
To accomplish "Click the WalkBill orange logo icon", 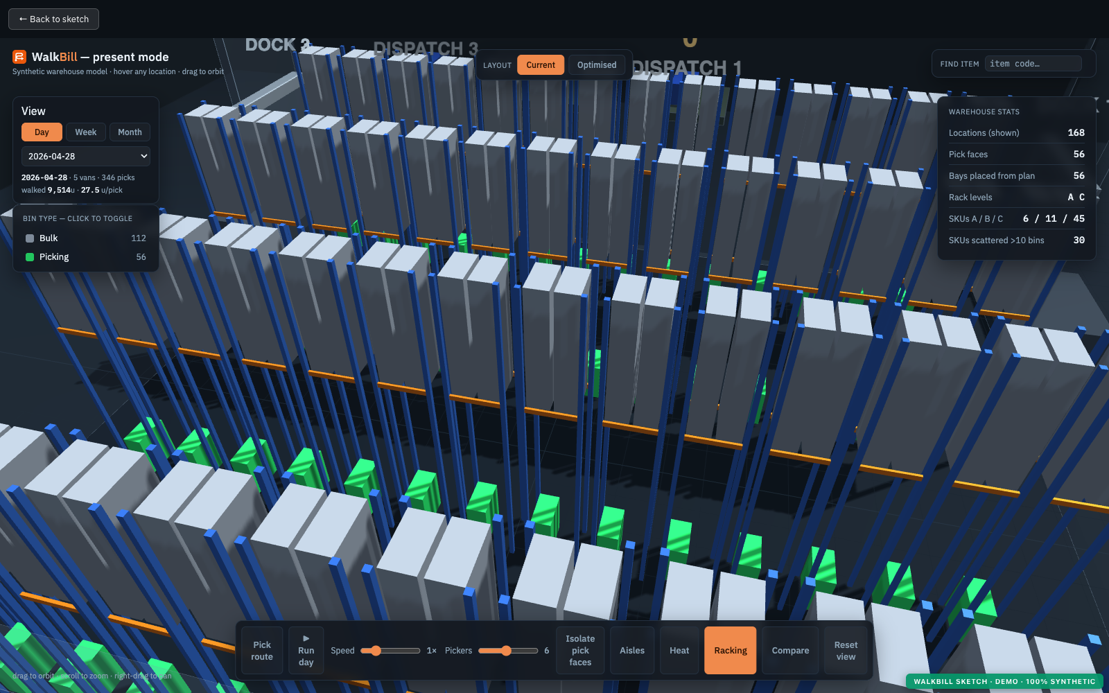I will (x=19, y=57).
